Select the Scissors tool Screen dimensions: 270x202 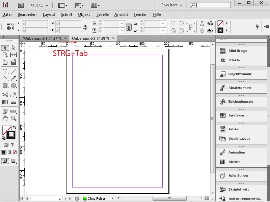pyautogui.click(x=5, y=95)
